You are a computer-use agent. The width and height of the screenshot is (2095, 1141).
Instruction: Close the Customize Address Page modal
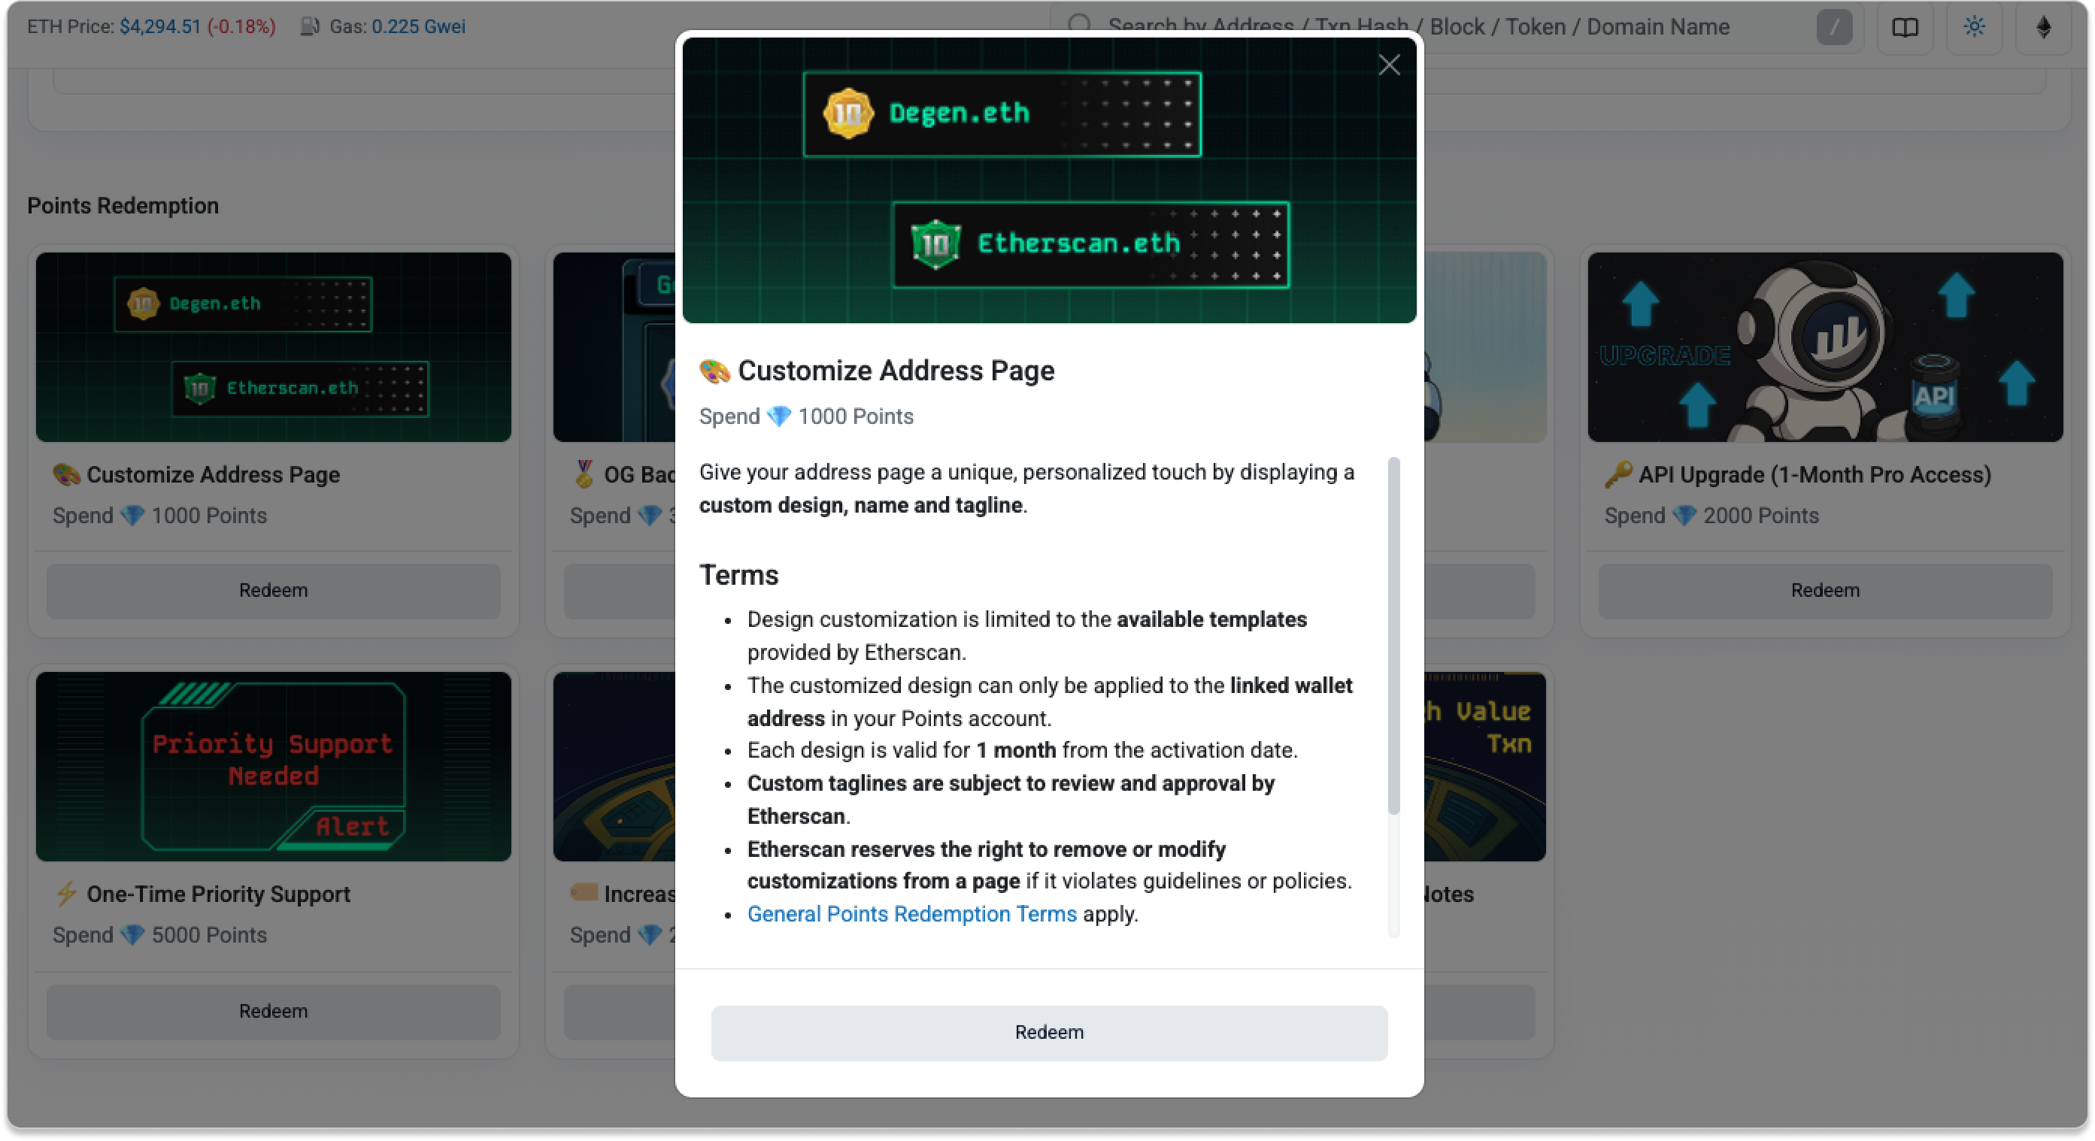pos(1389,65)
